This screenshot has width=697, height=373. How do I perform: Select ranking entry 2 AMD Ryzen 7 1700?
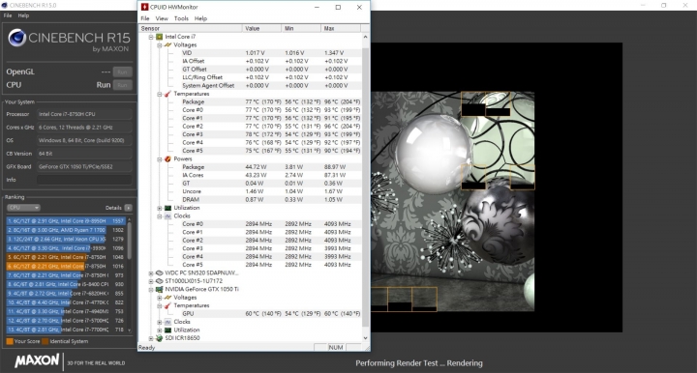coord(66,230)
